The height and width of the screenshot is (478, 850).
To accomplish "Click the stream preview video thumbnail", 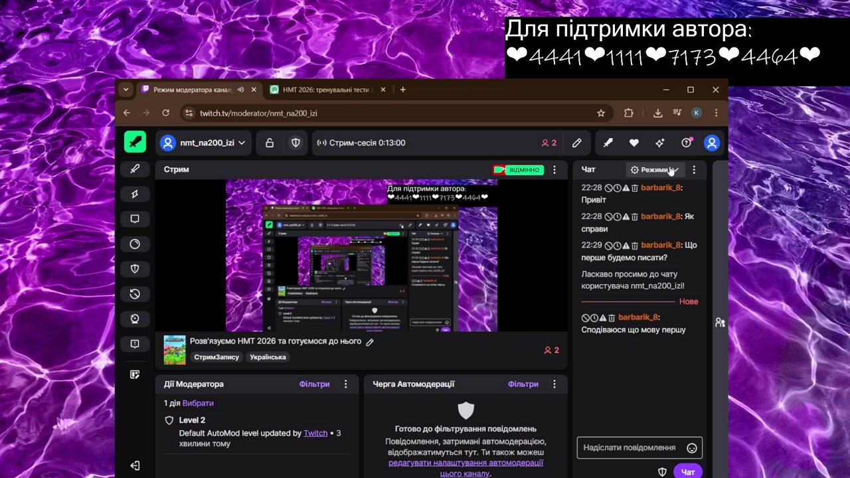I will [361, 256].
